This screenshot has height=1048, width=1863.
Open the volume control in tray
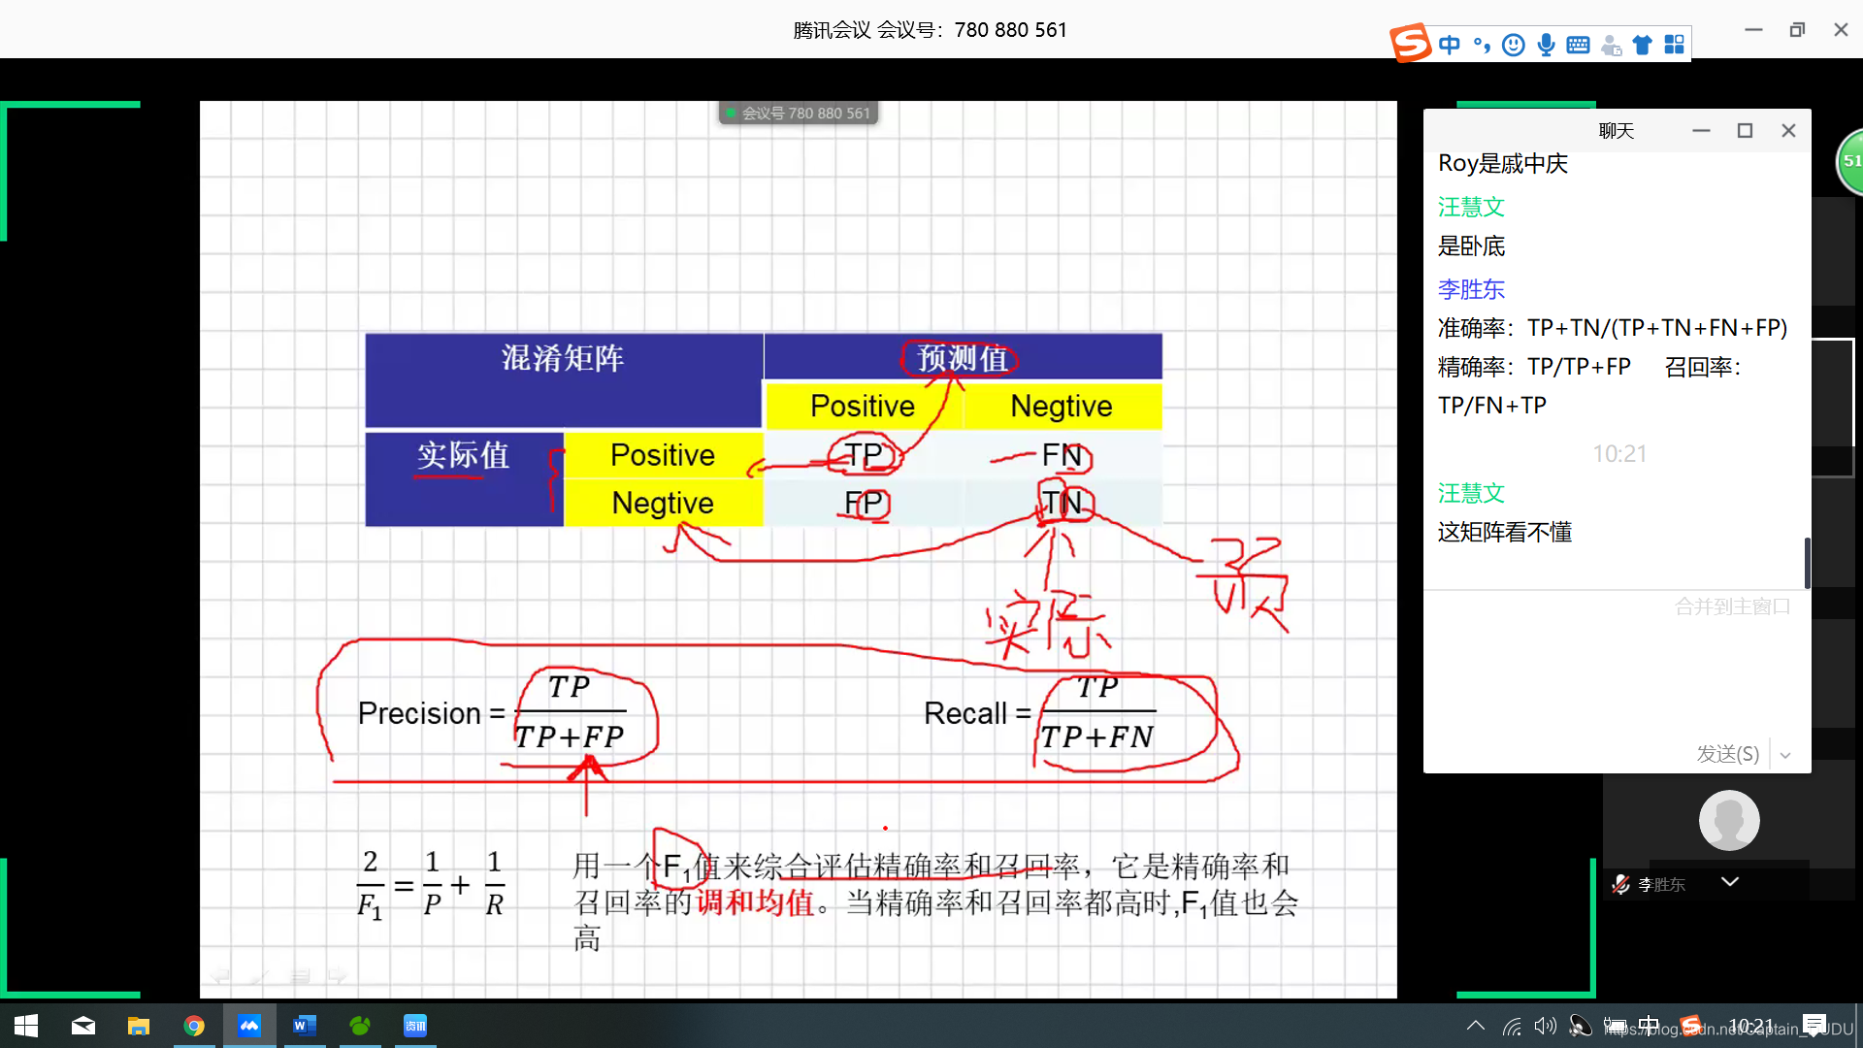click(x=1546, y=1026)
